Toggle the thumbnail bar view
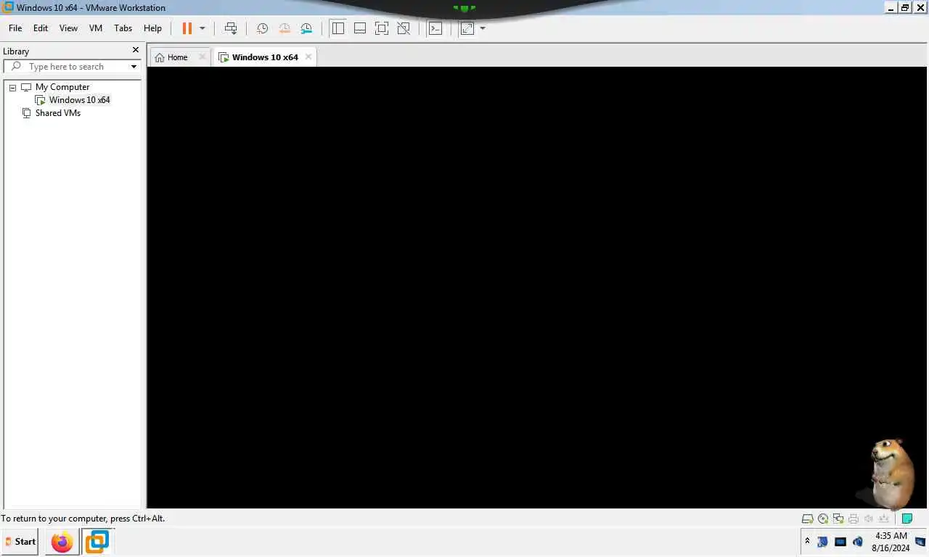Image resolution: width=929 pixels, height=557 pixels. pyautogui.click(x=359, y=28)
